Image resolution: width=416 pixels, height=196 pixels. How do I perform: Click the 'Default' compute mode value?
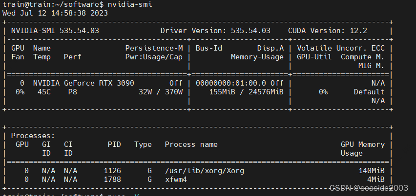pos(369,92)
